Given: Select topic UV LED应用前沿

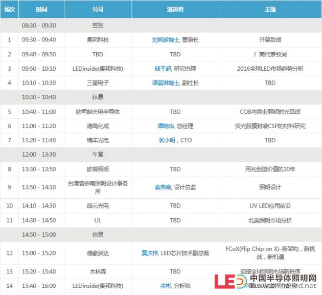Looking at the screenshot, I should coord(270,206).
